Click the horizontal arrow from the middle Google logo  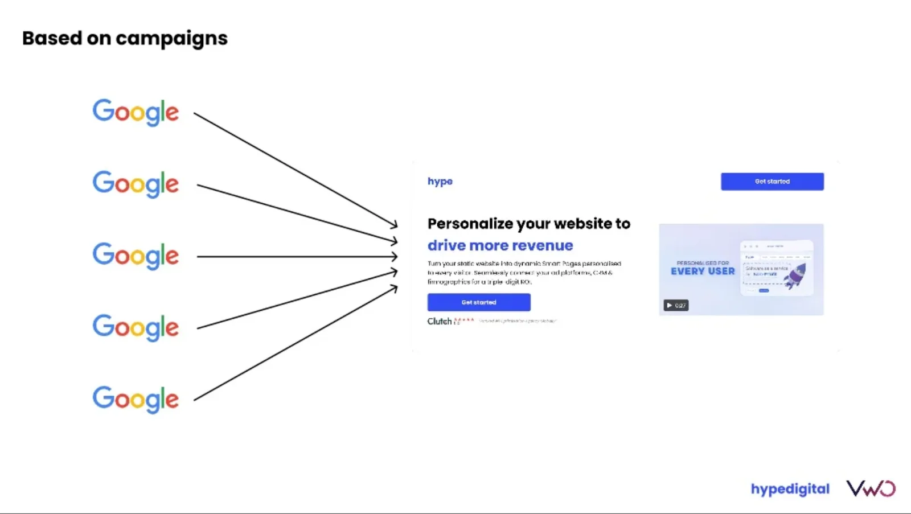pos(296,257)
